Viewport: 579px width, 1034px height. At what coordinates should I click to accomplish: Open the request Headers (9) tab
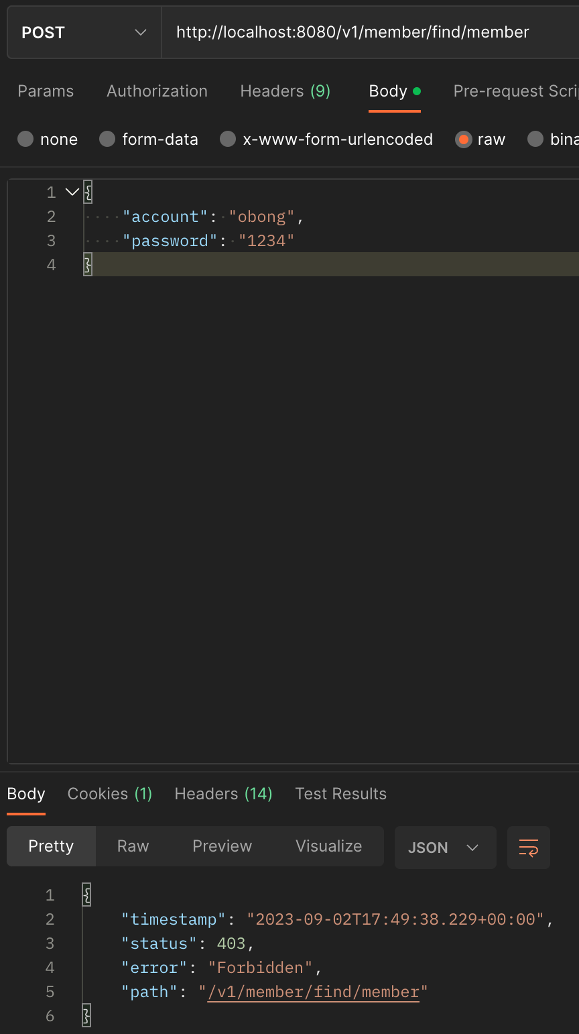(x=285, y=91)
